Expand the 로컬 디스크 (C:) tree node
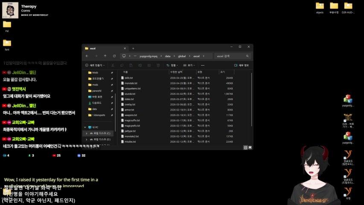The width and height of the screenshot is (364, 205). pos(87,133)
